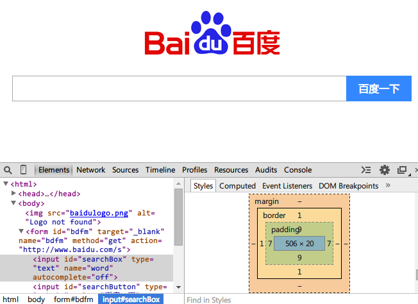
Task: Select the Computed sidebar tab
Action: (x=237, y=186)
